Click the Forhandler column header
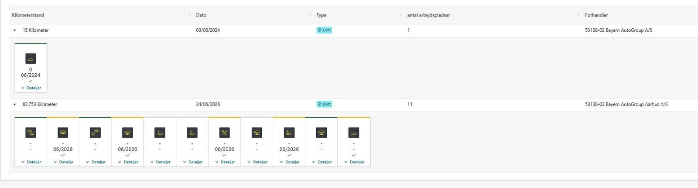Viewport: 698px width, 188px height. click(x=596, y=15)
